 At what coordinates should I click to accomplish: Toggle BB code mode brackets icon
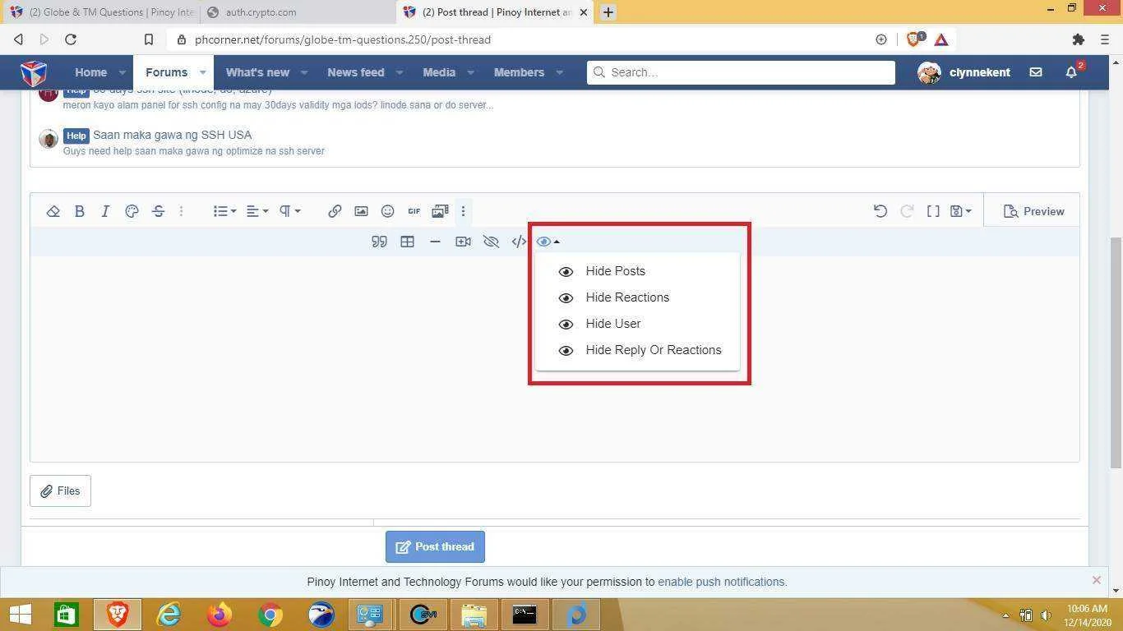tap(933, 211)
